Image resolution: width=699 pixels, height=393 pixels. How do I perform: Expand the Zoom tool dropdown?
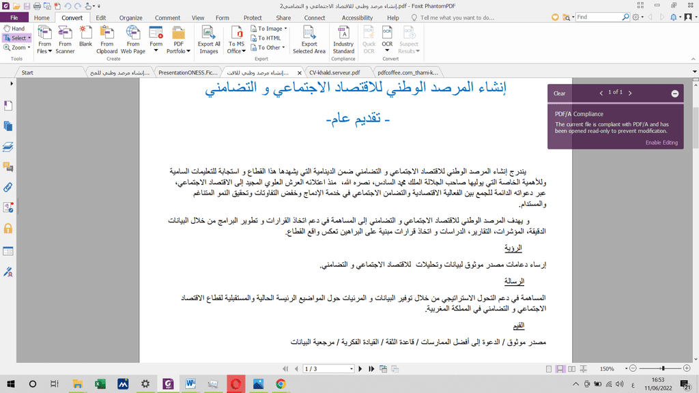(x=29, y=48)
